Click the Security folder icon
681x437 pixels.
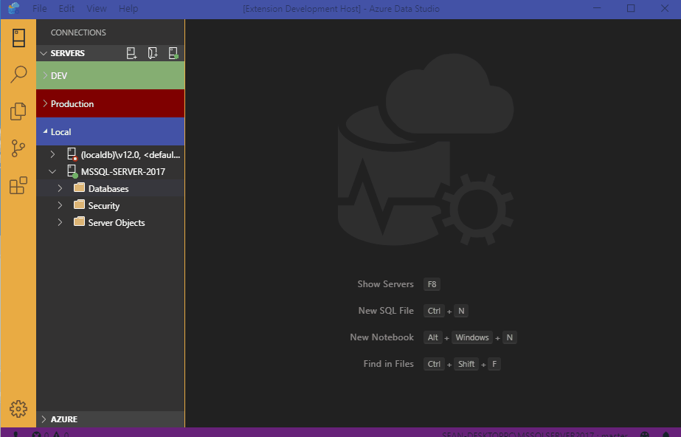[x=79, y=204]
